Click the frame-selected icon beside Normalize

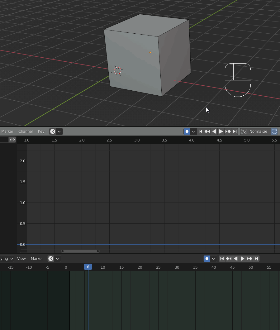(244, 131)
